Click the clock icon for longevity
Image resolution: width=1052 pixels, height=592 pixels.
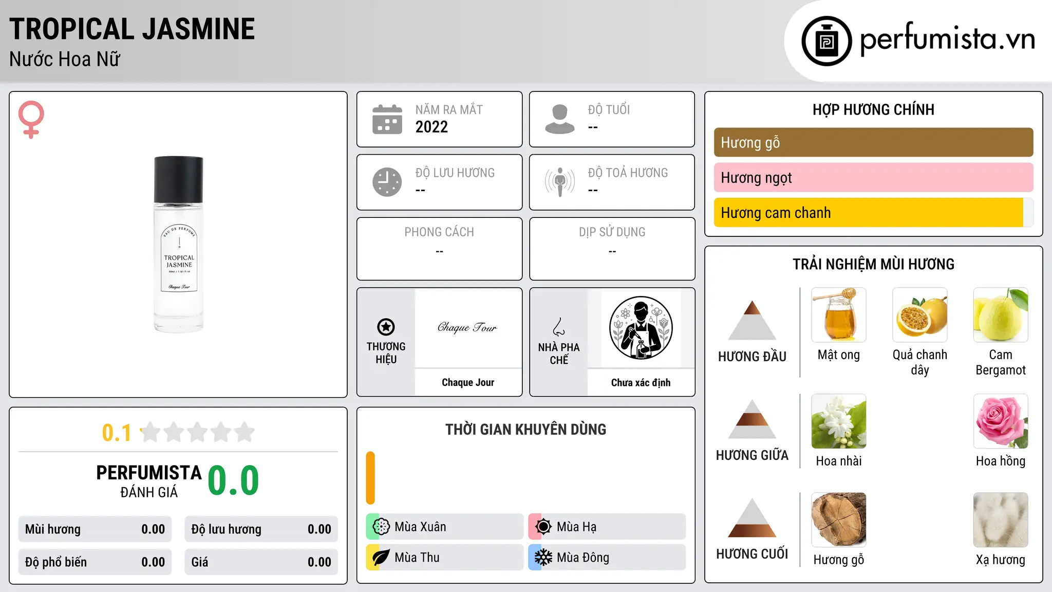[387, 182]
